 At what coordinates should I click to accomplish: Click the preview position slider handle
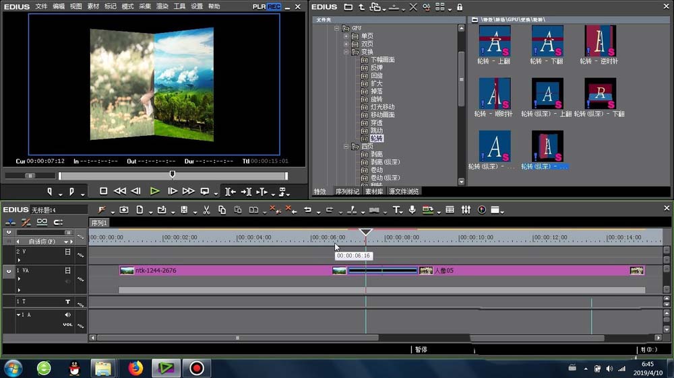(x=172, y=175)
